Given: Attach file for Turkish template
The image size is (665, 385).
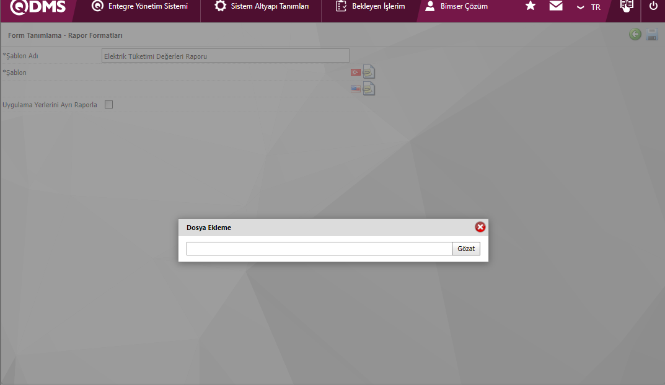Looking at the screenshot, I should [x=369, y=72].
